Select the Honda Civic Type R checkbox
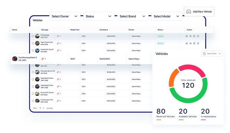The height and width of the screenshot is (133, 230). (33, 50)
